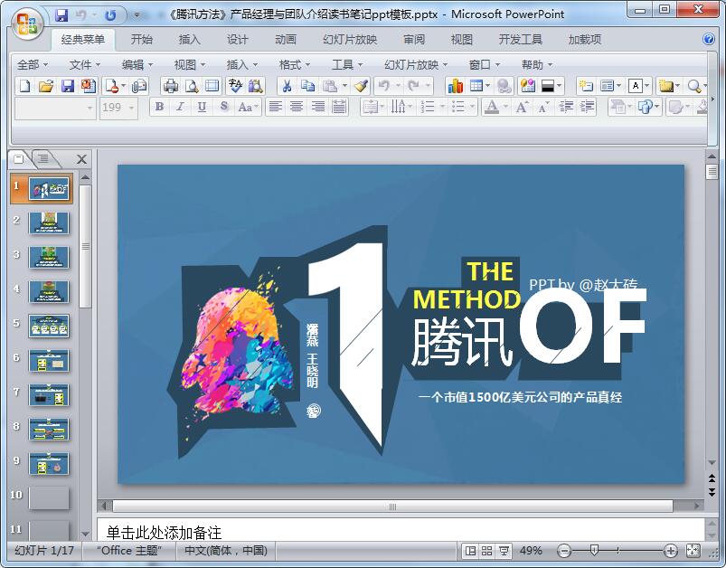Switch to Outline tab in left pane
The height and width of the screenshot is (568, 726).
43,159
